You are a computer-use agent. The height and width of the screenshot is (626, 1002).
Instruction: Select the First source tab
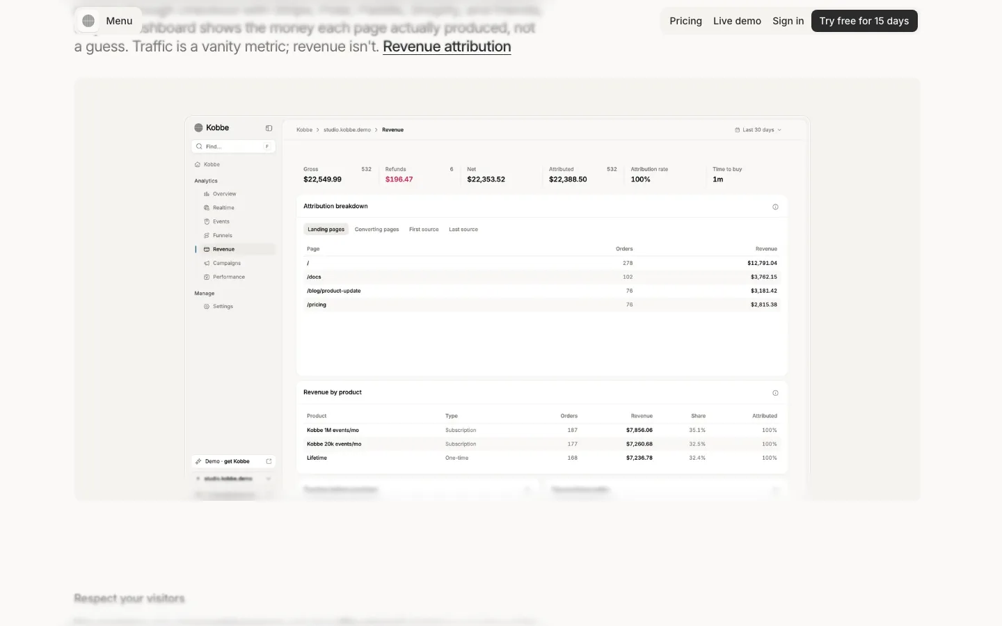(424, 230)
